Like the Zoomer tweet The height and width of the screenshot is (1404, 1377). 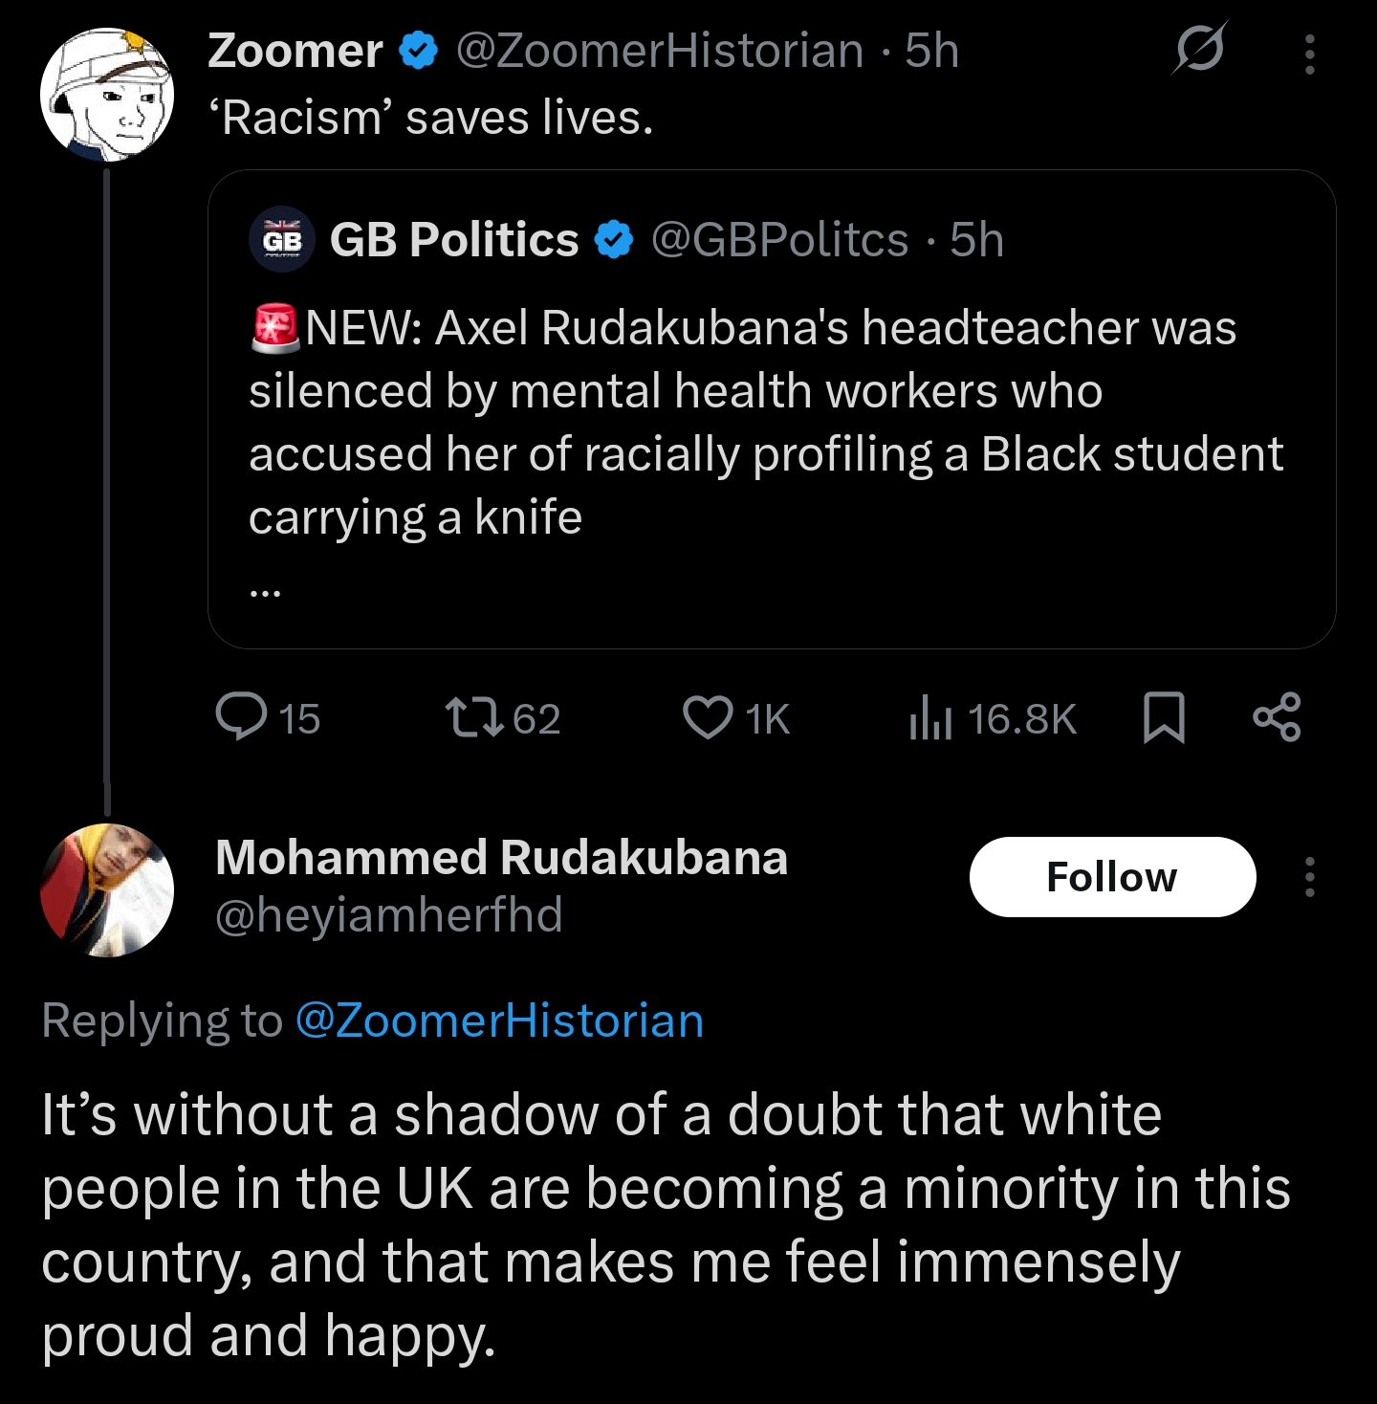708,717
